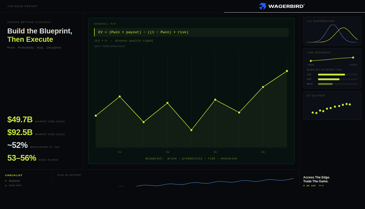Open the CLV Distribution curve chart
This screenshot has height=209, width=365.
(x=332, y=33)
